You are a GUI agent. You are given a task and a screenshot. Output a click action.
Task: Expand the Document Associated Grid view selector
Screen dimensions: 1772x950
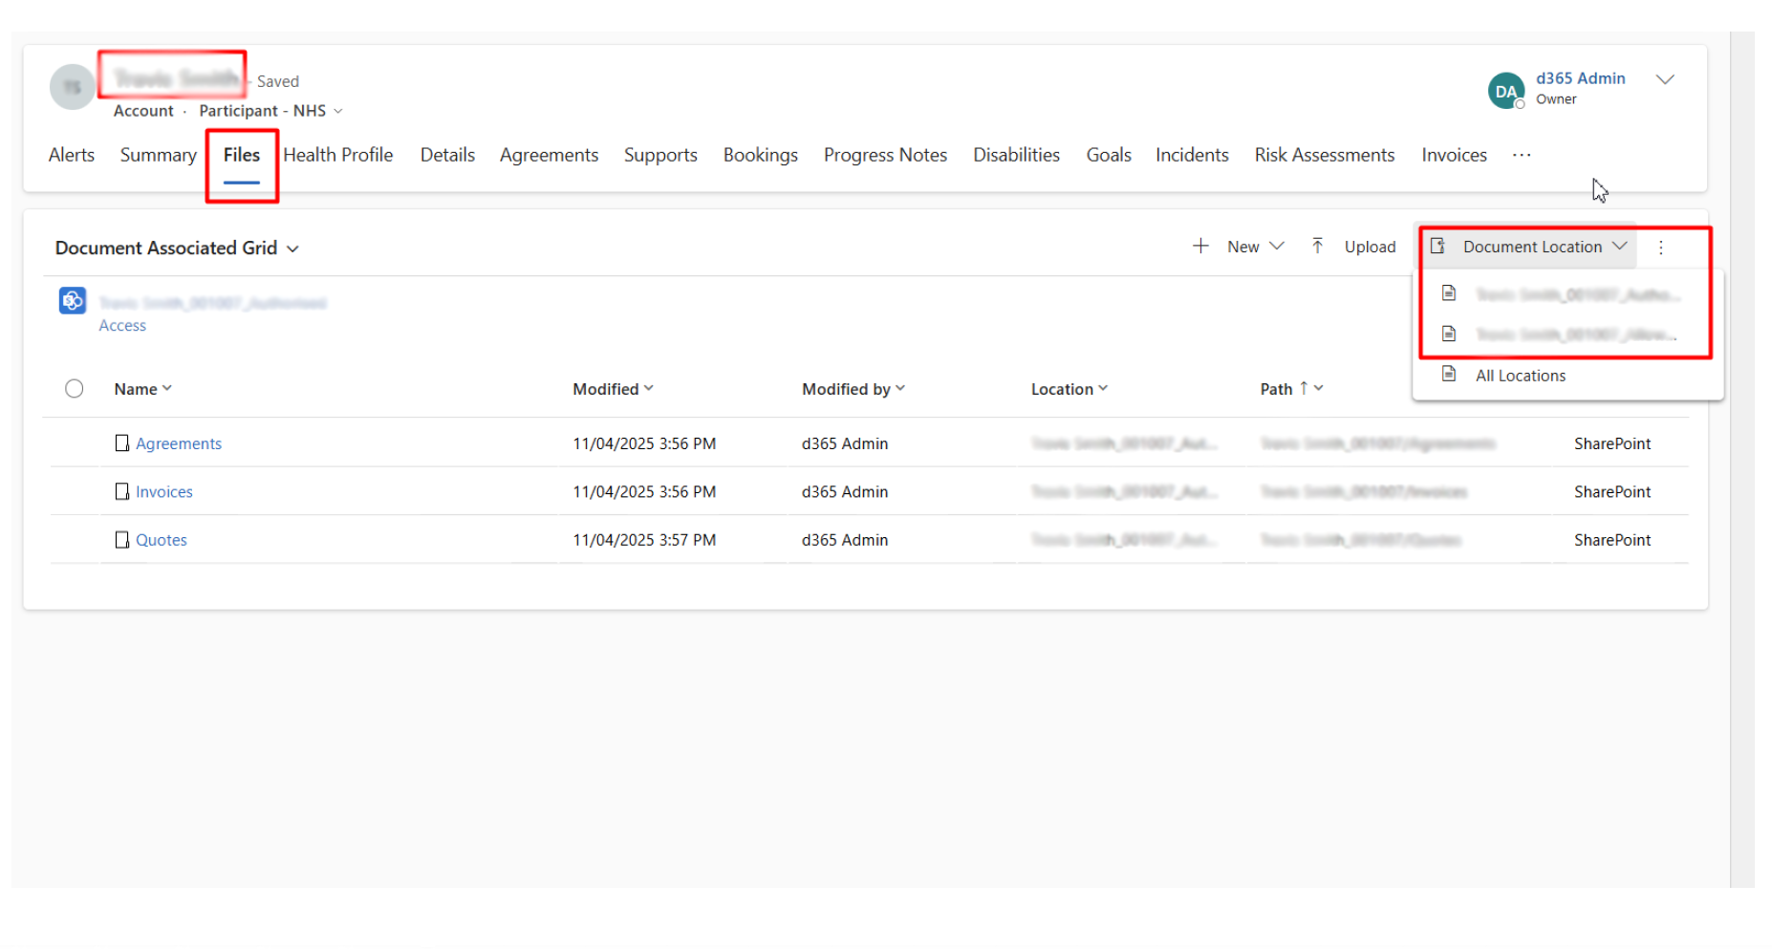(x=292, y=248)
